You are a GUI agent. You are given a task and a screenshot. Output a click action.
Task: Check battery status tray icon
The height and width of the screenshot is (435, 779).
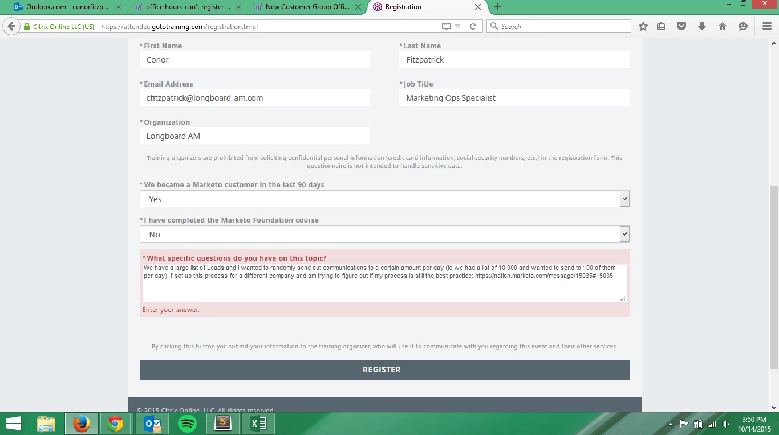point(697,424)
